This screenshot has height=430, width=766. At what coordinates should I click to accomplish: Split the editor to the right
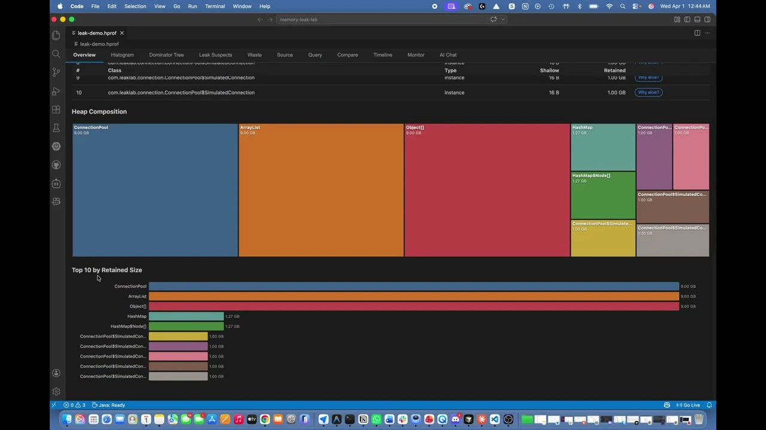[697, 33]
